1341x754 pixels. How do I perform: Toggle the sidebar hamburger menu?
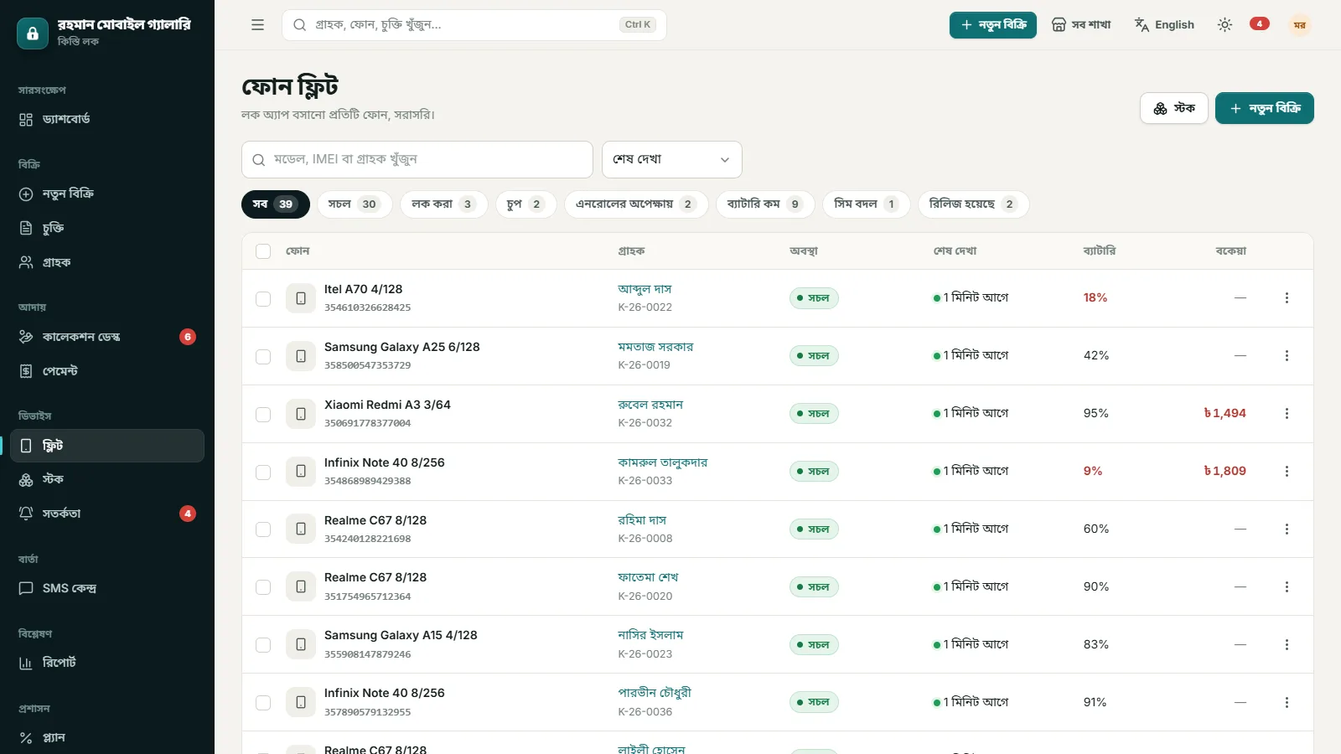(x=257, y=25)
